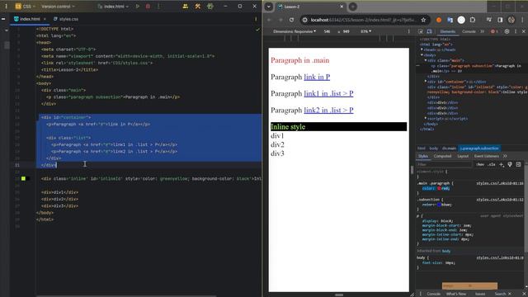Reload the browser page
528x297 pixels.
(x=291, y=20)
